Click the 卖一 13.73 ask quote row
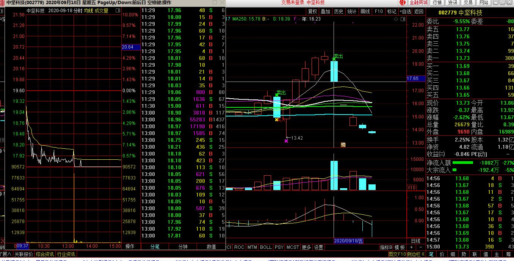514x261 pixels. [470, 58]
